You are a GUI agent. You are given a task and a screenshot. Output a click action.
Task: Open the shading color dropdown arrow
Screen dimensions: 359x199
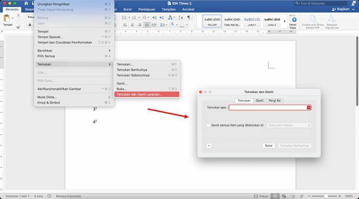177,25
